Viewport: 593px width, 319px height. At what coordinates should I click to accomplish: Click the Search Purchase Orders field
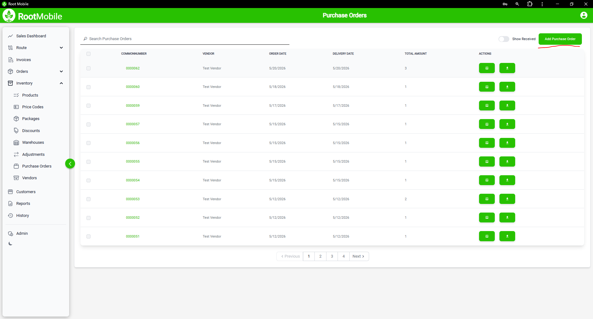185,39
